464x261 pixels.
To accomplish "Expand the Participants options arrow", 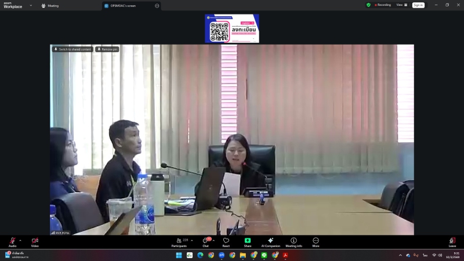I will pos(191,240).
